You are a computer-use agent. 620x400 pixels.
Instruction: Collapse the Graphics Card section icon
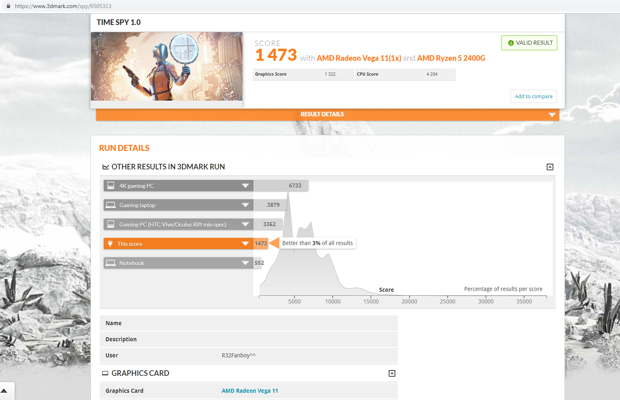392,373
